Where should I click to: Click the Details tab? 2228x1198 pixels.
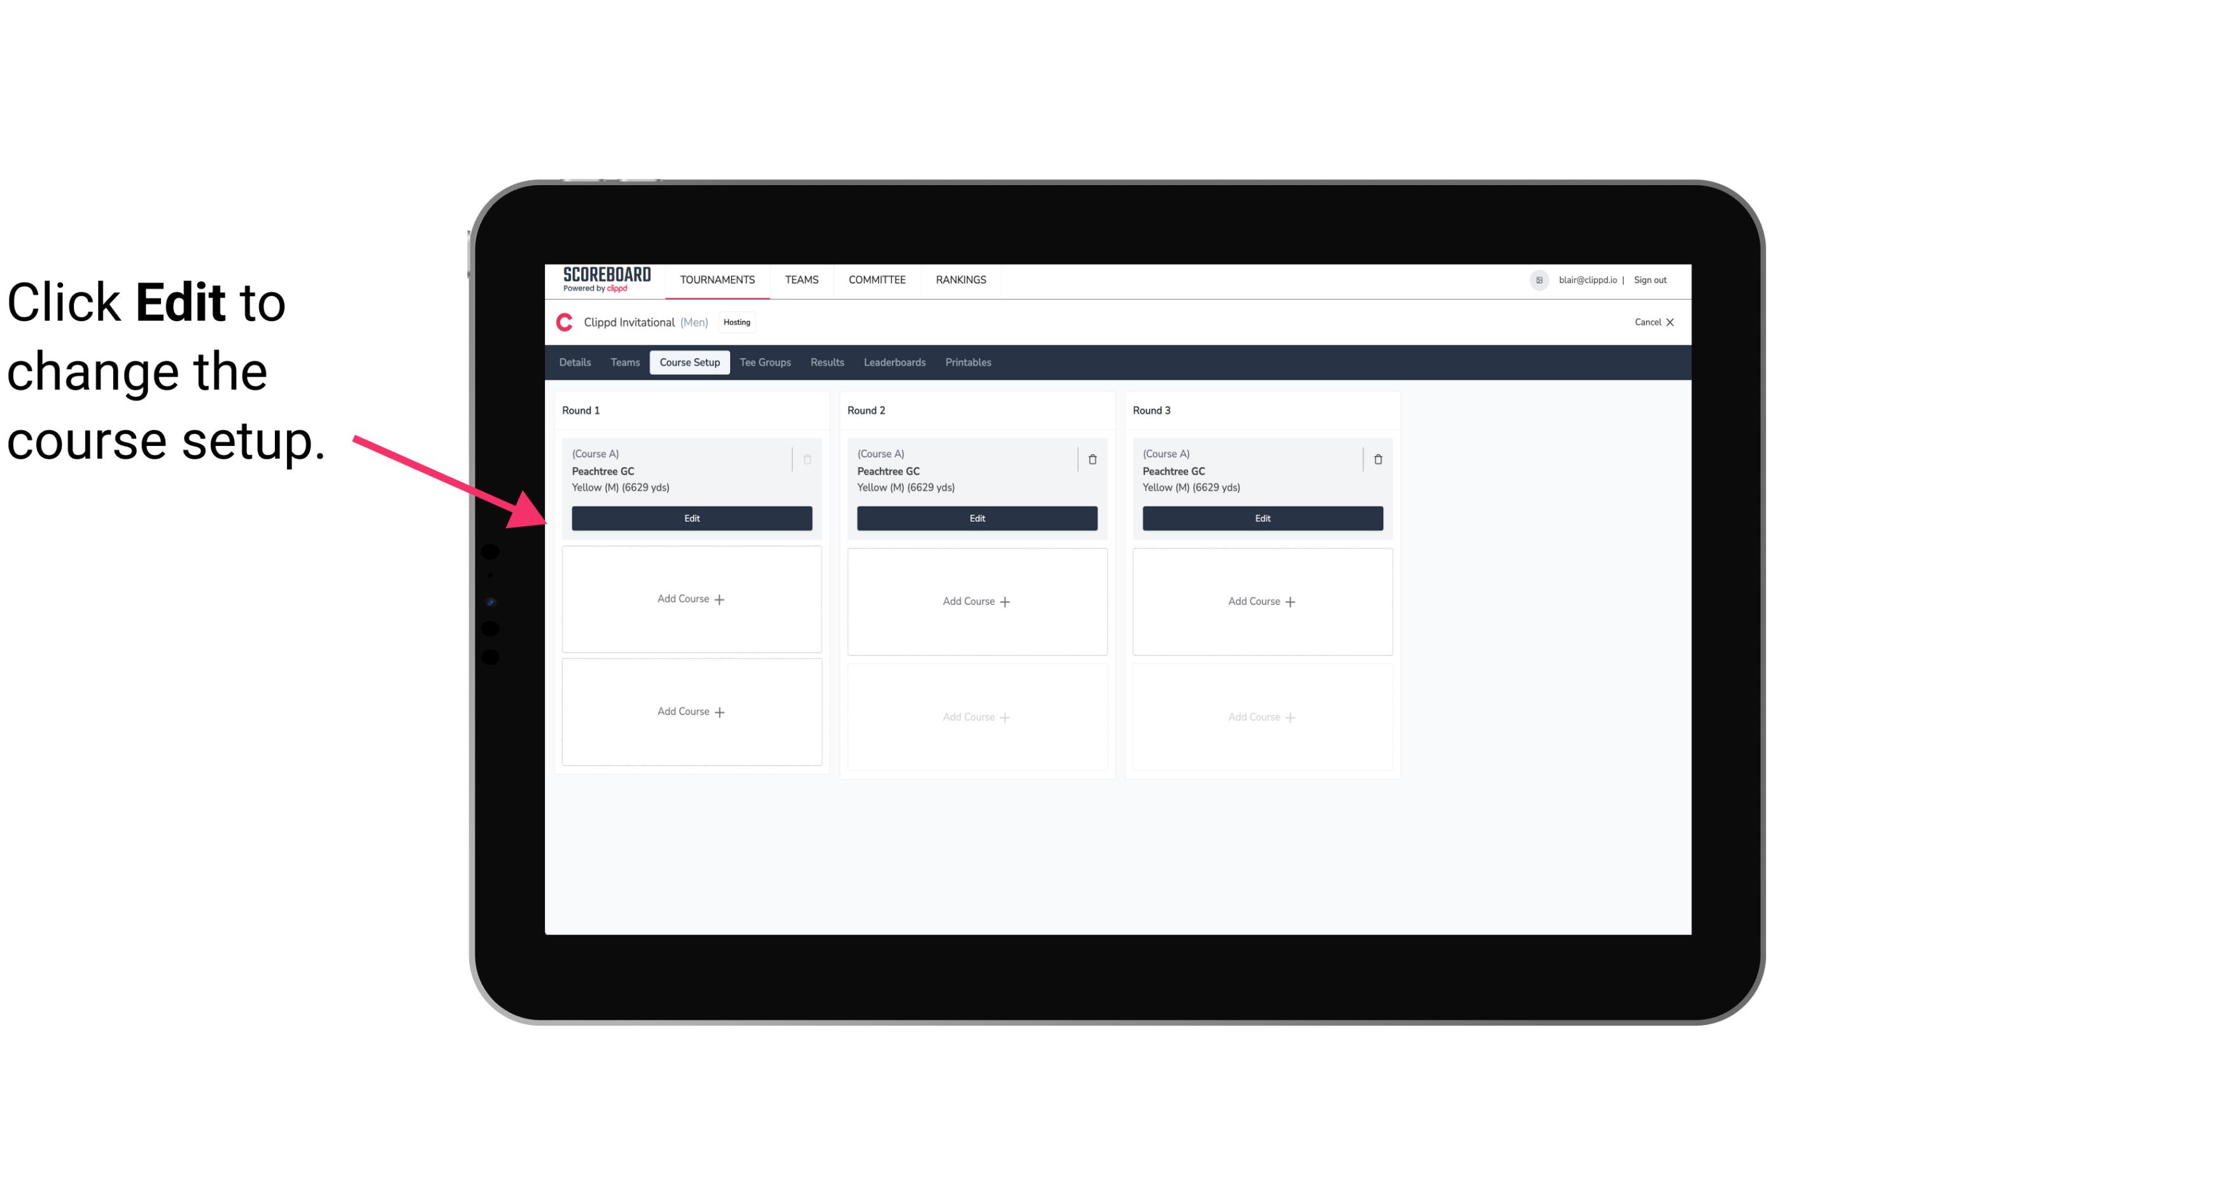pyautogui.click(x=575, y=363)
